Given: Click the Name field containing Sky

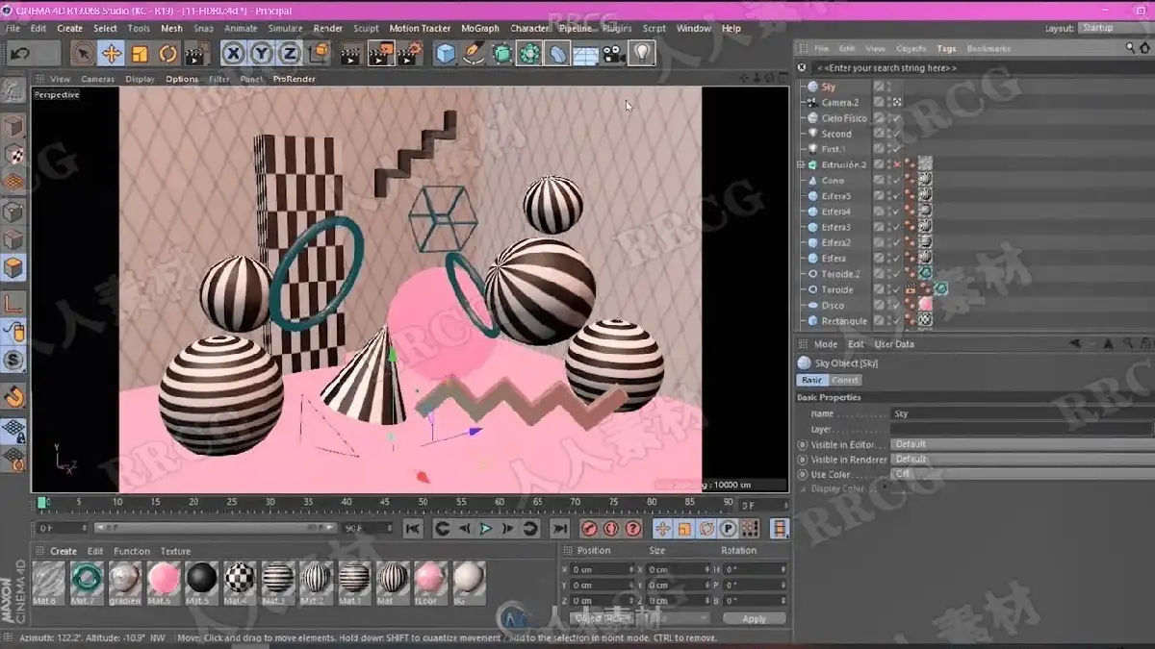Looking at the screenshot, I should (1020, 413).
